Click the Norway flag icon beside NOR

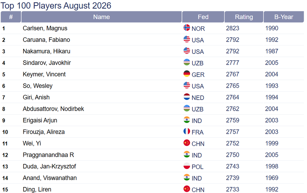tap(186, 28)
